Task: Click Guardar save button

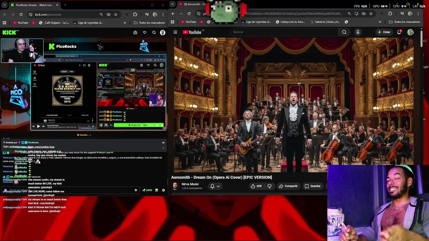Action: point(312,186)
